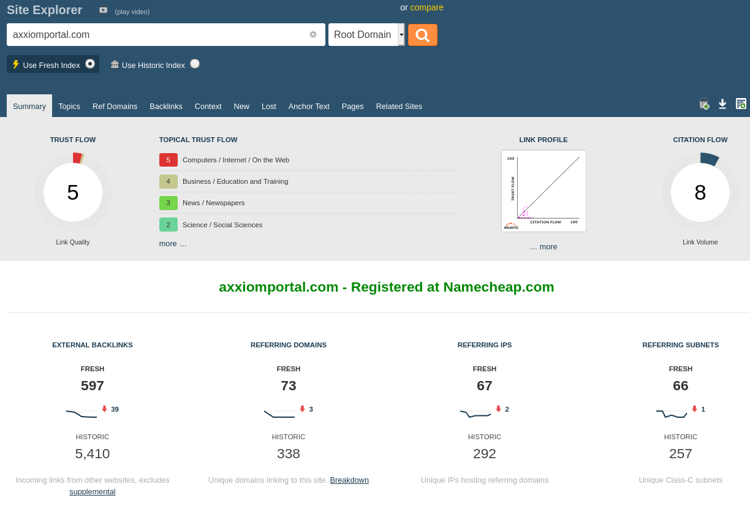This screenshot has width=750, height=506.
Task: Click the External Backlinks sparkline chart
Action: (81, 413)
